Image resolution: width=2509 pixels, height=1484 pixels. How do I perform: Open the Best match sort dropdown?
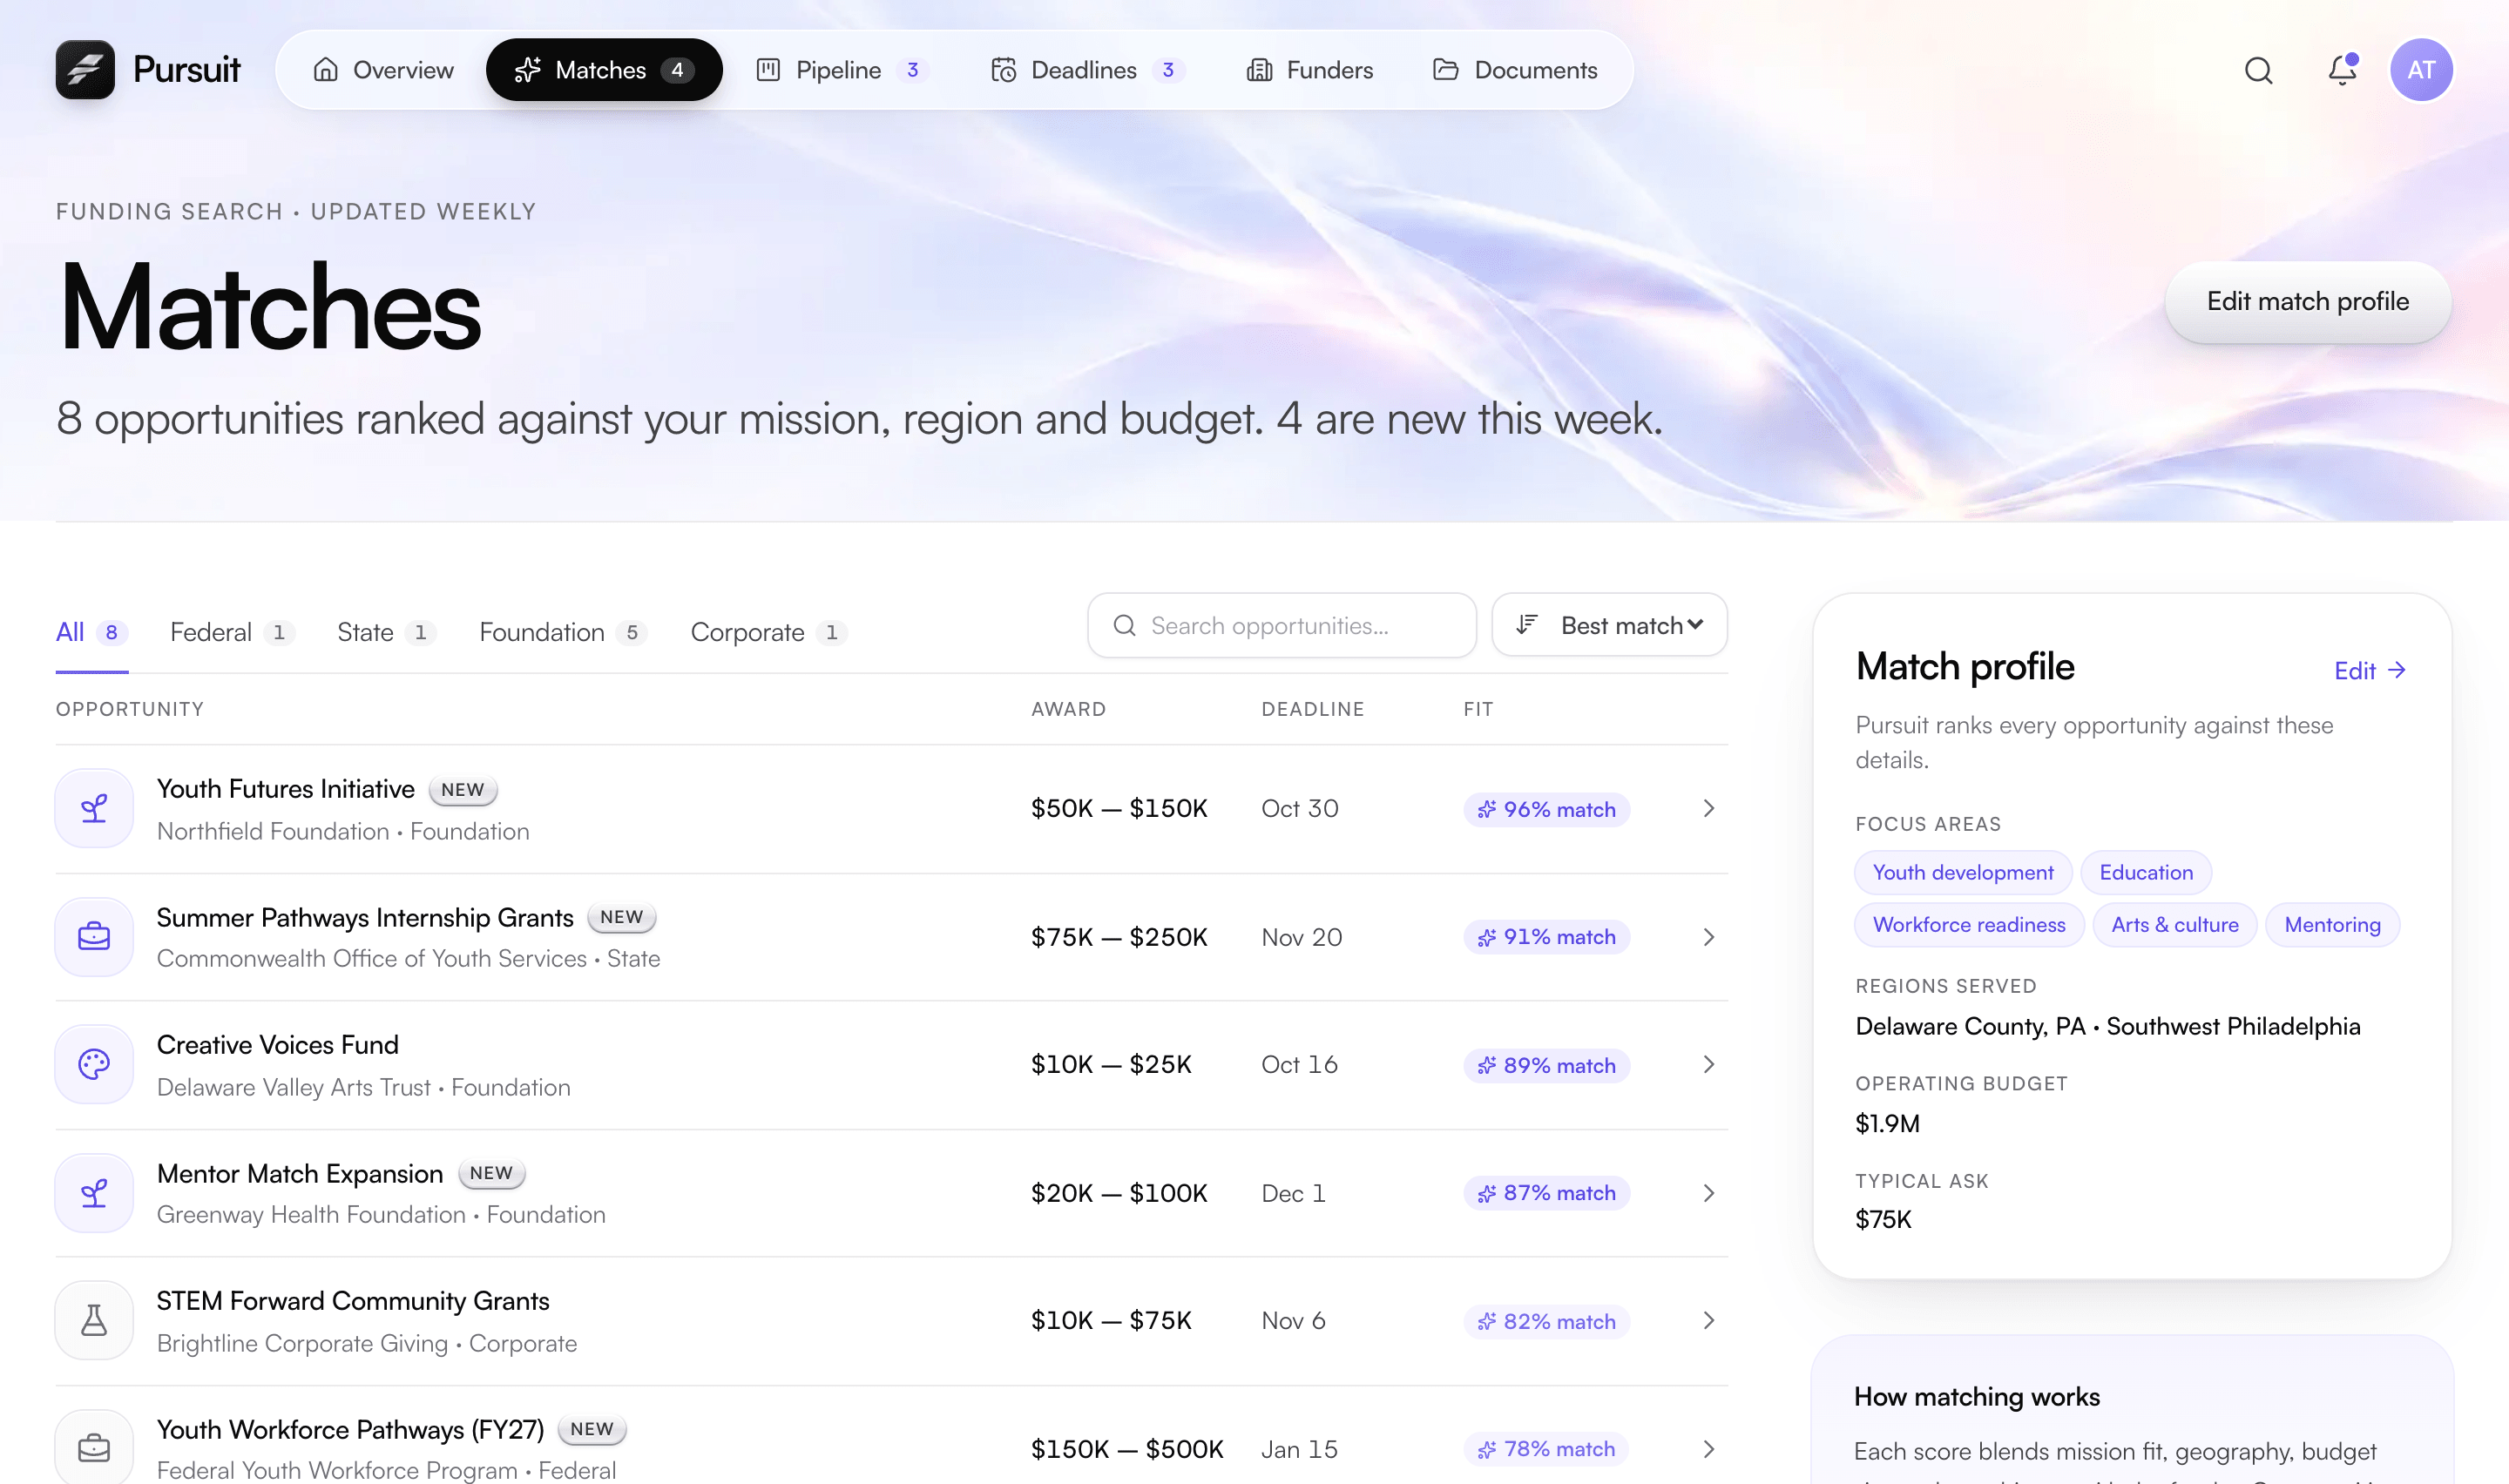1609,625
